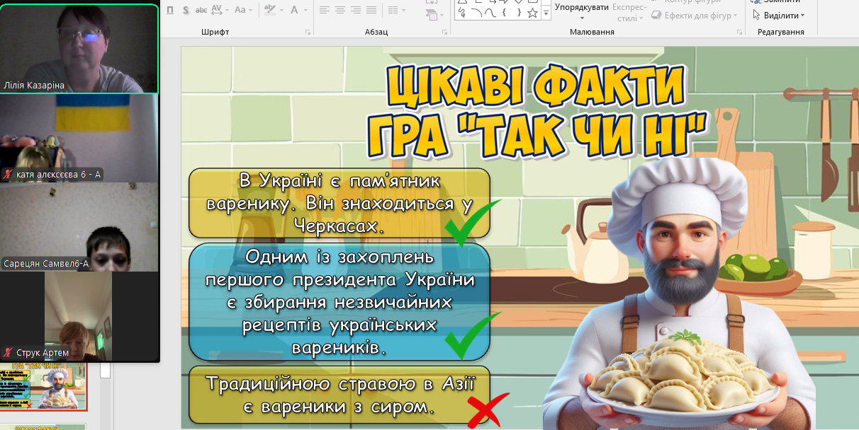Screen dimensions: 859x430
Task: Justify the paragraph text
Action: [x=371, y=10]
